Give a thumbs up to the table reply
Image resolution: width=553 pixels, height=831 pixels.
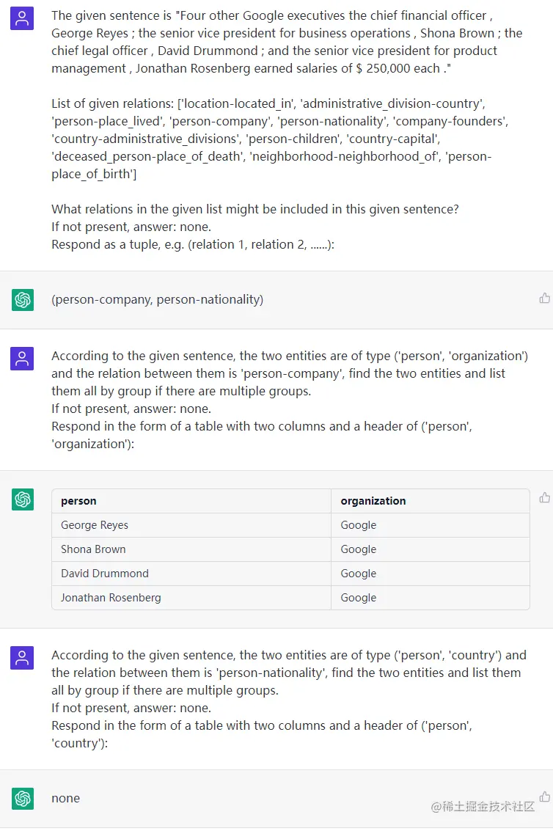[x=544, y=498]
